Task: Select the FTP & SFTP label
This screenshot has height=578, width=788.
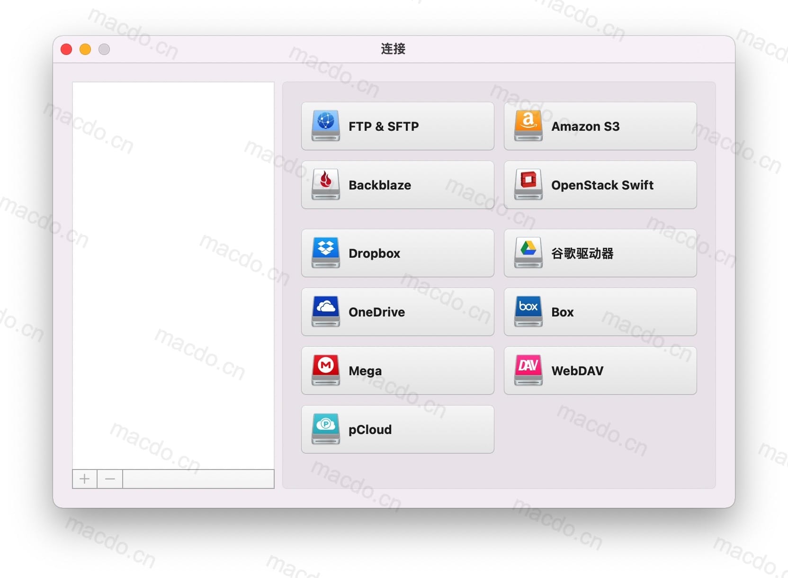Action: pyautogui.click(x=384, y=126)
